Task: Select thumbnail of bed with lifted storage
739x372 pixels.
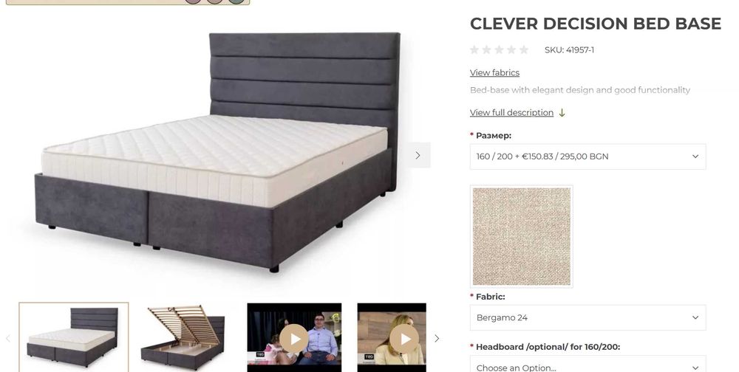Action: (185, 337)
